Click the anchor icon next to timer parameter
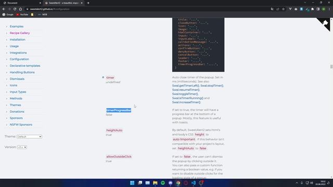The width and height of the screenshot is (333, 187). 103,77
